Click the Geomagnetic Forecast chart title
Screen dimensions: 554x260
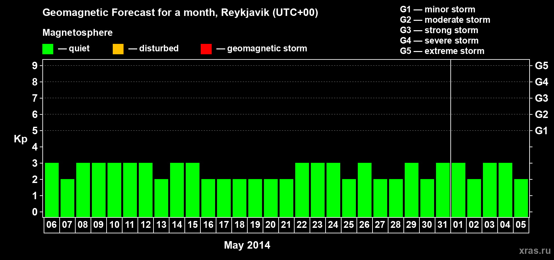(x=180, y=13)
